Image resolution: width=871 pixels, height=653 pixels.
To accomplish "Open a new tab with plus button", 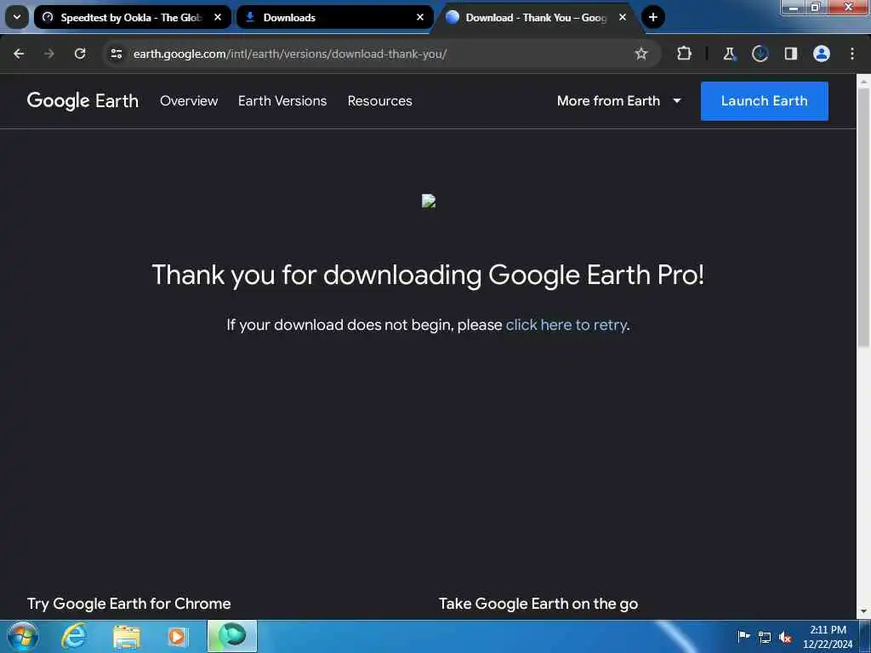I will click(653, 17).
